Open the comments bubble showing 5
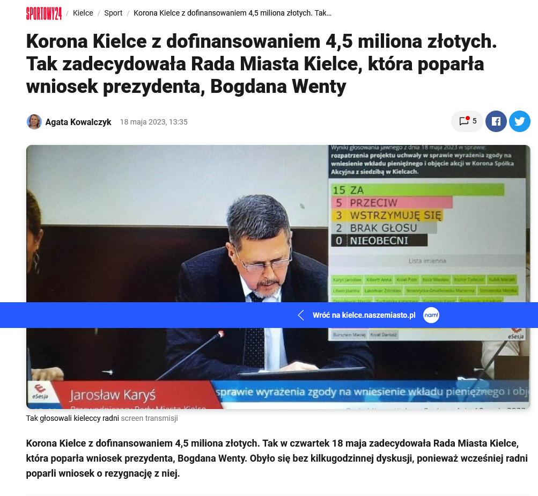Viewport: 538px width, 496px height. pyautogui.click(x=467, y=121)
